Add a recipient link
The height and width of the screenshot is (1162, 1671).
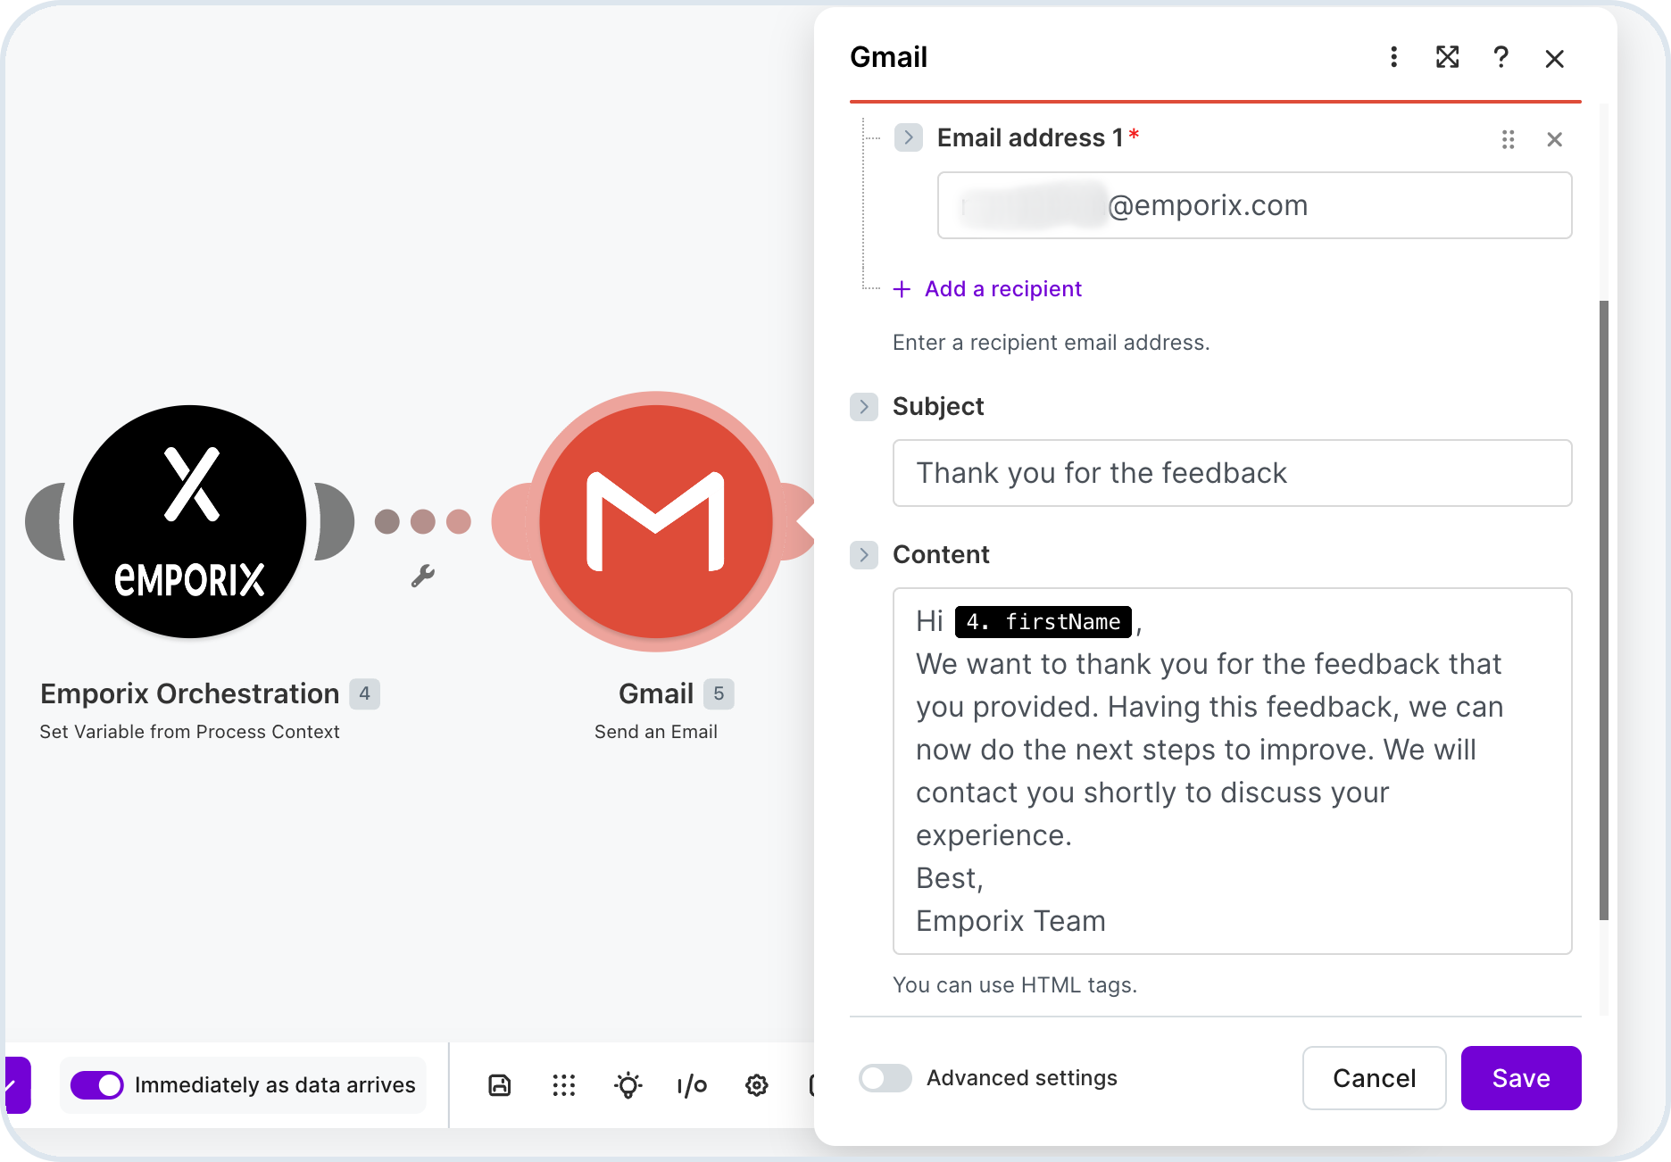tap(1002, 289)
